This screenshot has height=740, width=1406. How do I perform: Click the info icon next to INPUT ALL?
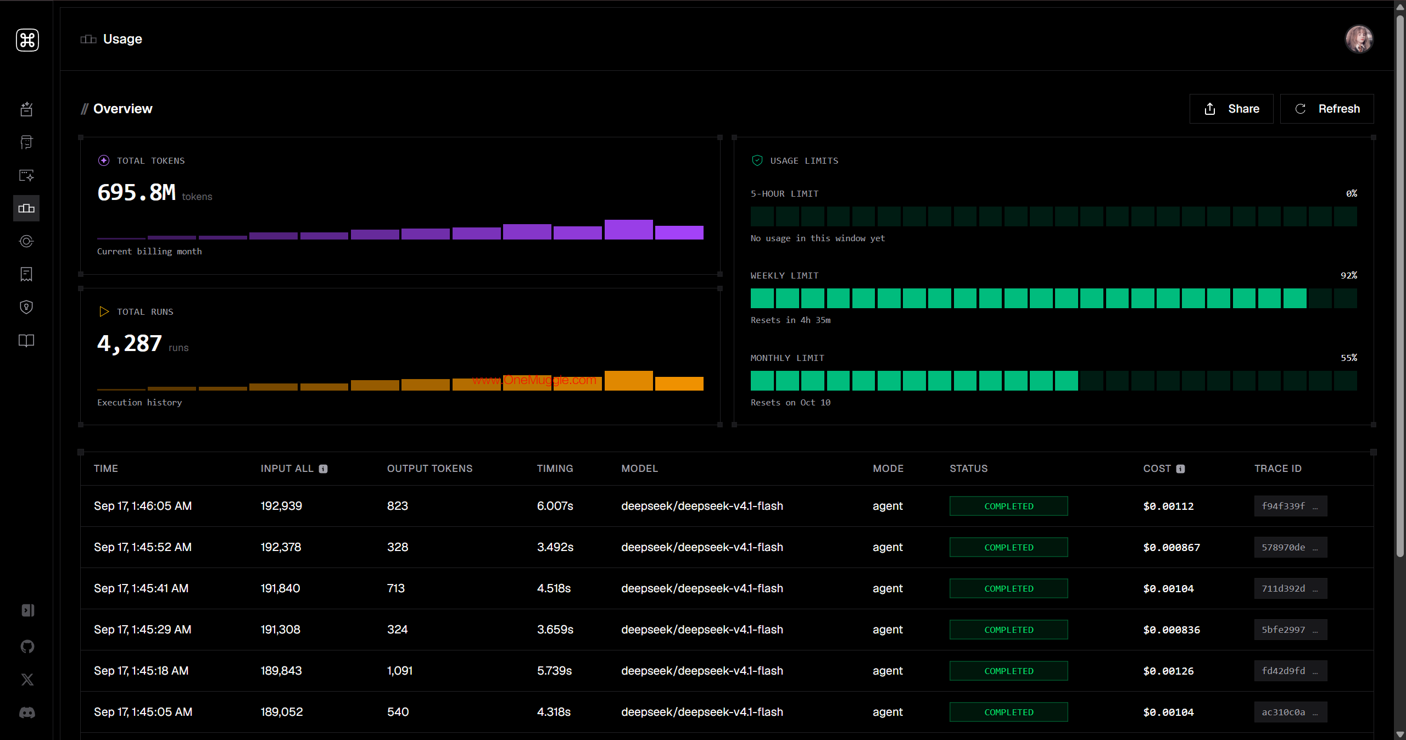pos(323,469)
